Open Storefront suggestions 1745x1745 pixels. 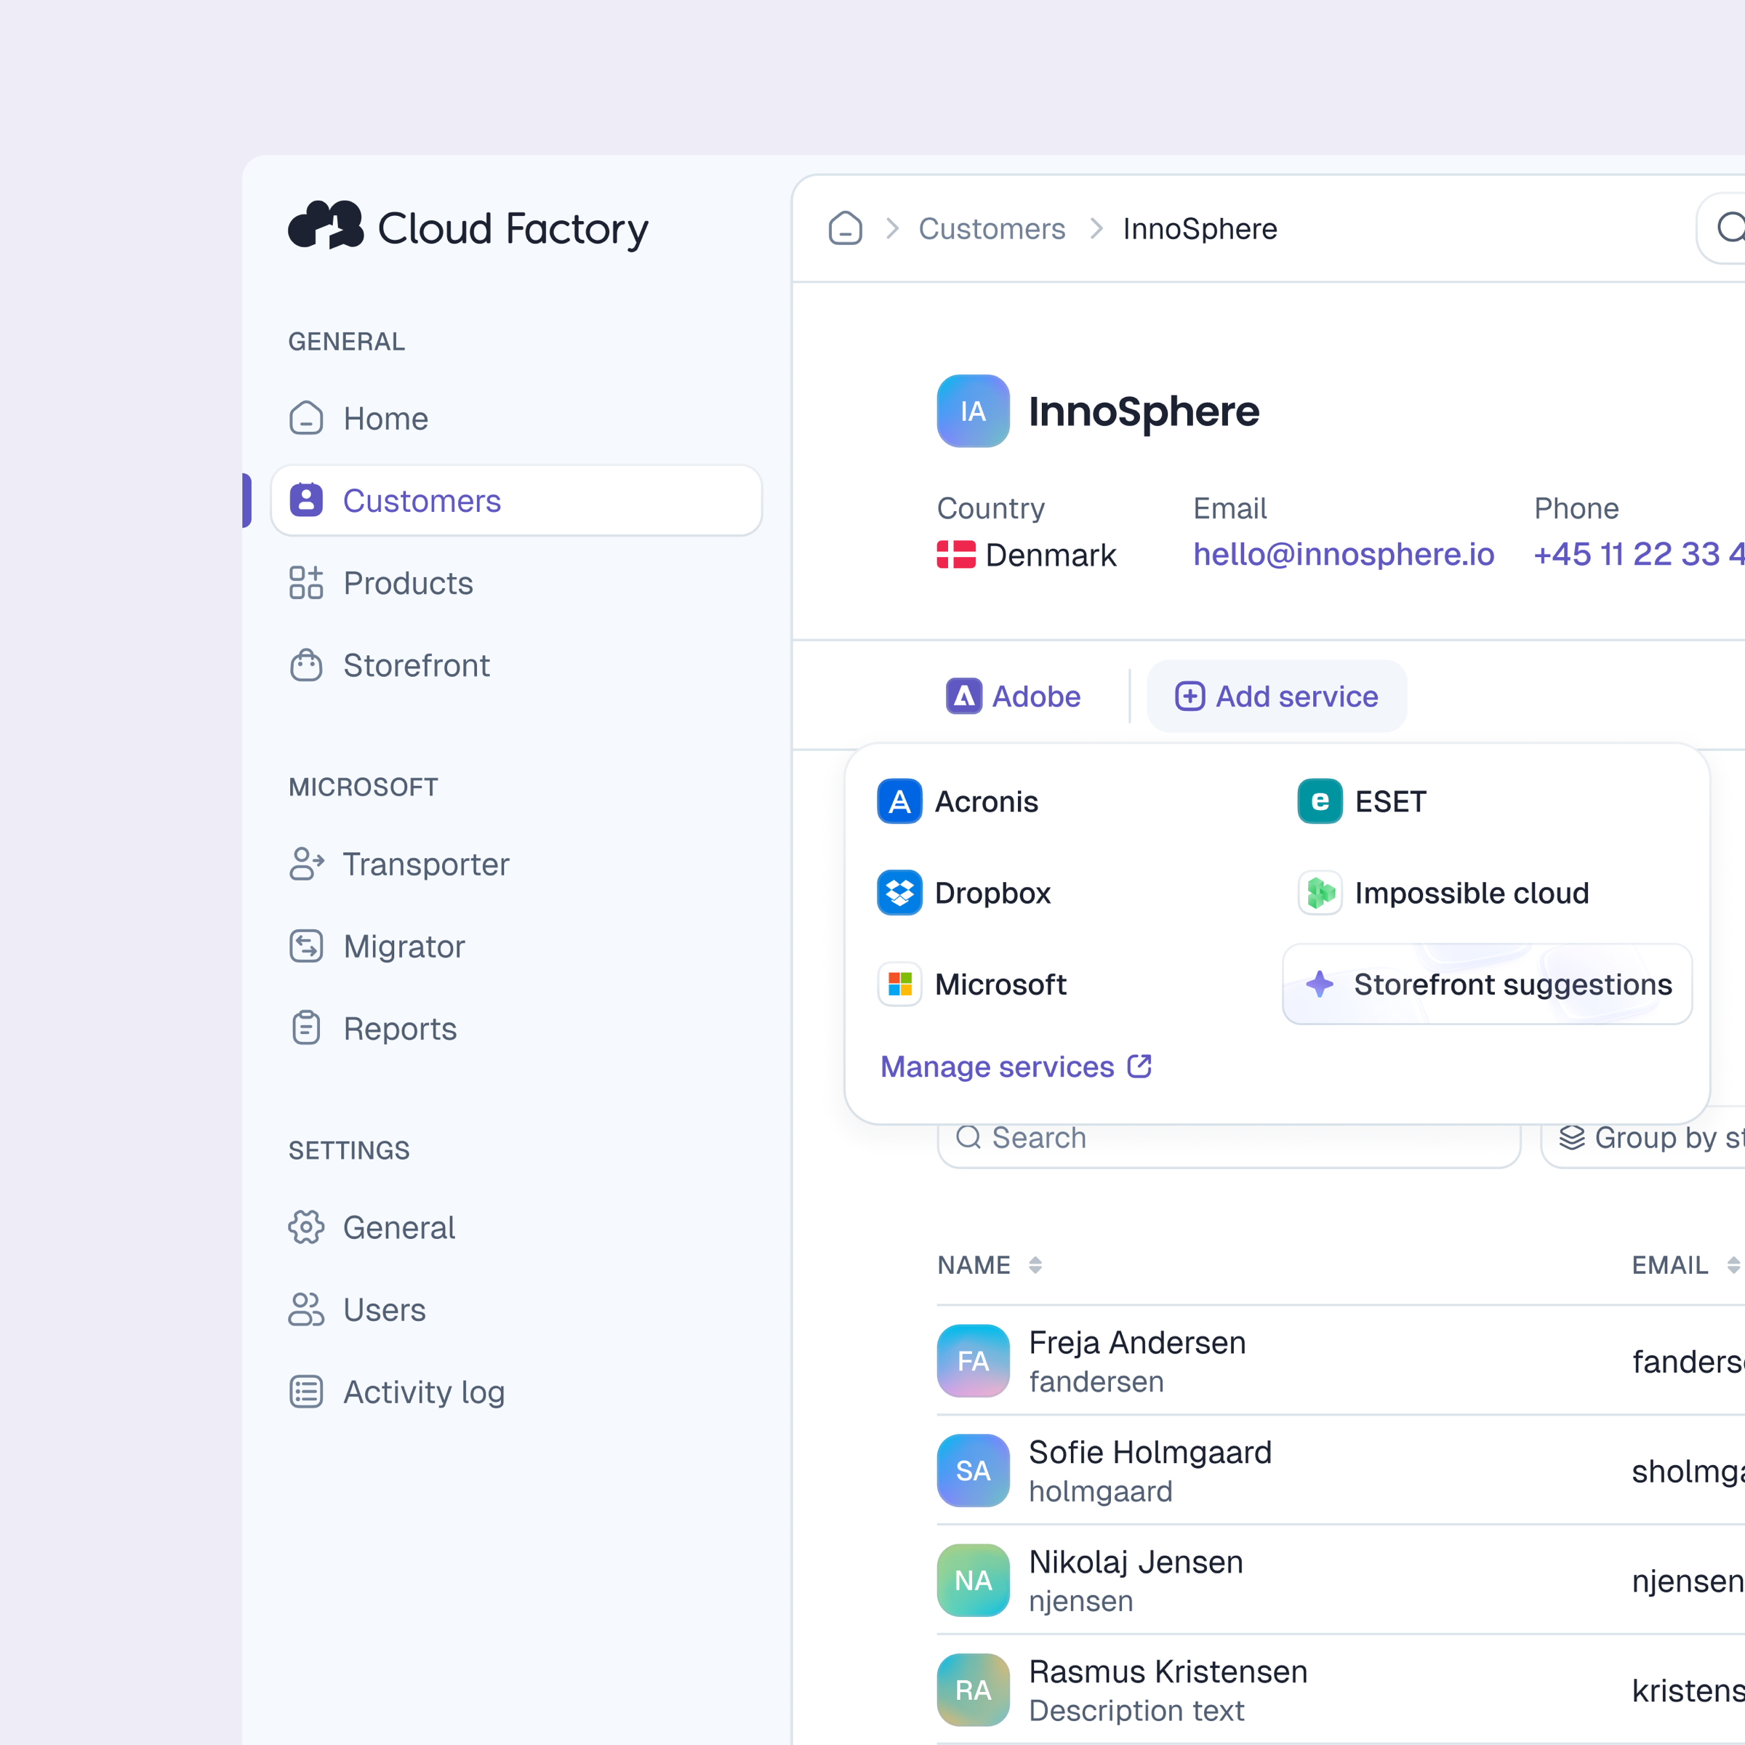[x=1487, y=984]
